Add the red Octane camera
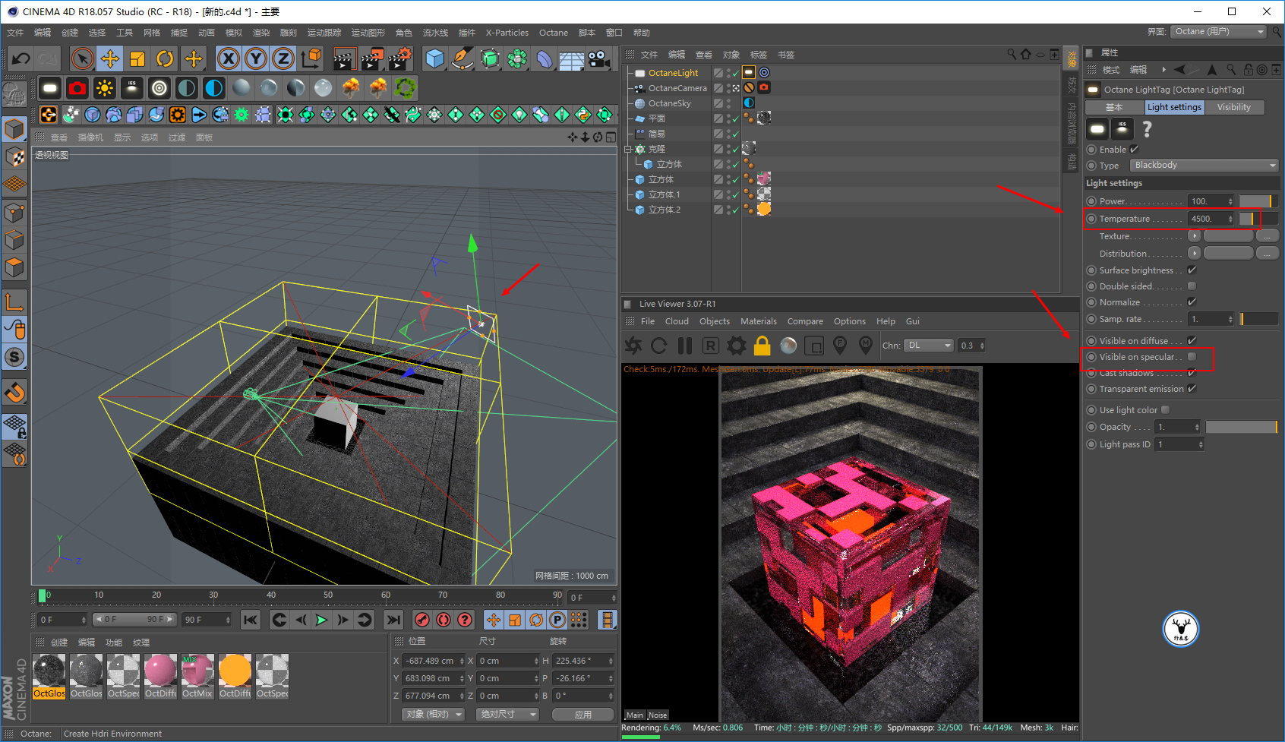 77,88
